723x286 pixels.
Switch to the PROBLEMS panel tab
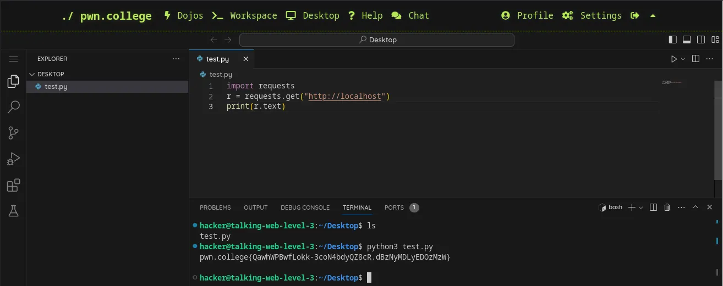point(215,208)
